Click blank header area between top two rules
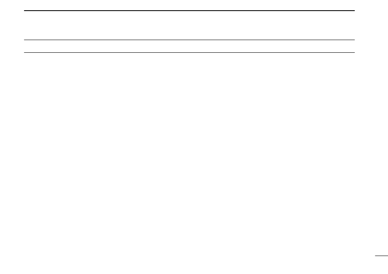This screenshot has height=274, width=388. 189,25
